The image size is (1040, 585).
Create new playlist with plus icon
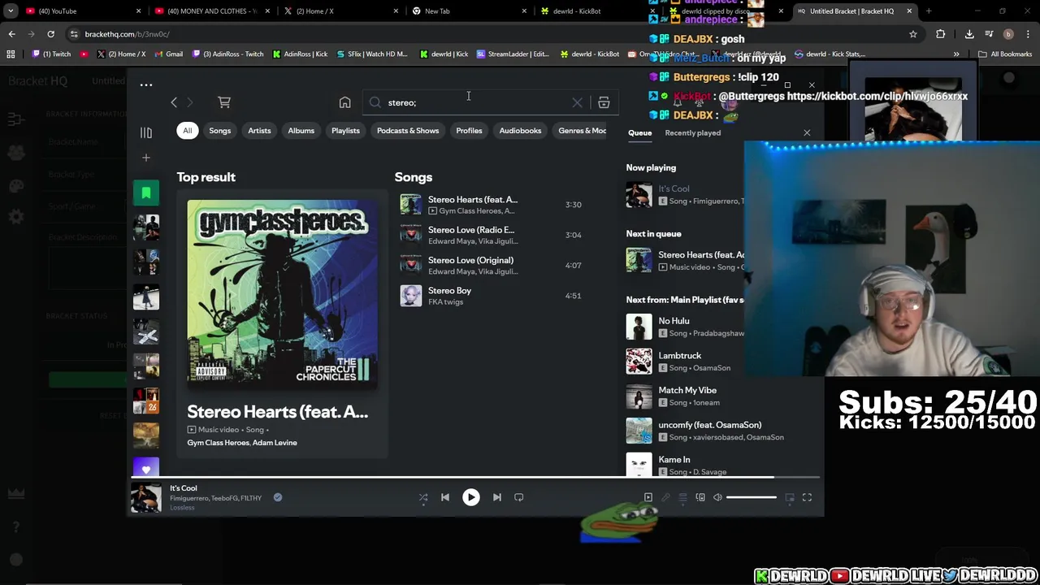tap(146, 158)
